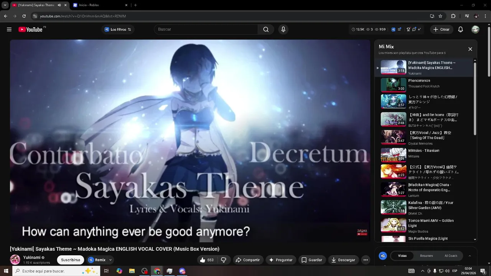Open the Chrome tab search dropdown
This screenshot has width=491, height=276.
5,5
